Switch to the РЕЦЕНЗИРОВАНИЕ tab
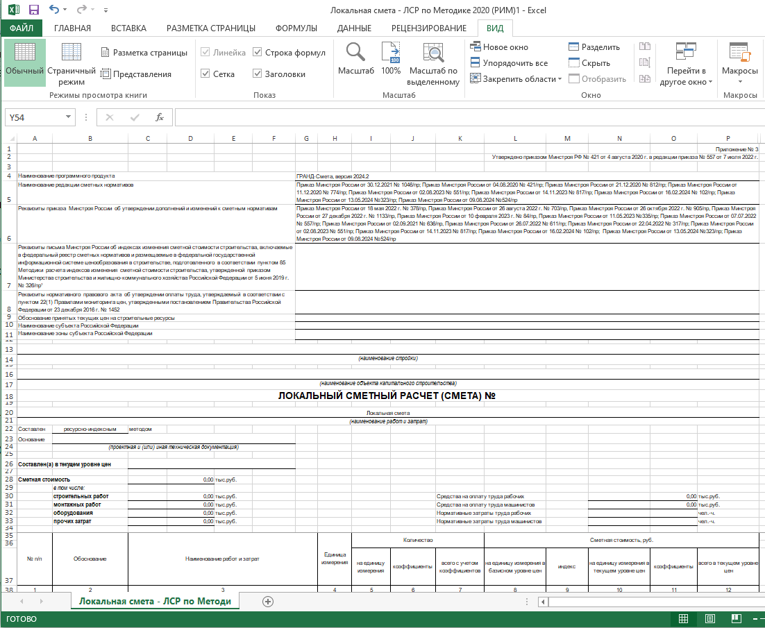The image size is (765, 628). (429, 28)
